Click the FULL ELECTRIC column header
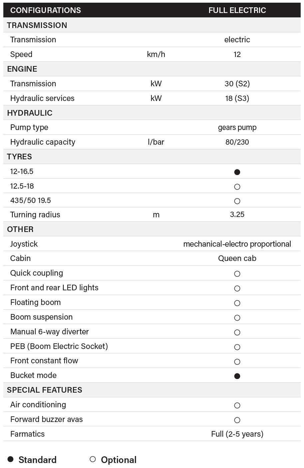 click(x=237, y=10)
